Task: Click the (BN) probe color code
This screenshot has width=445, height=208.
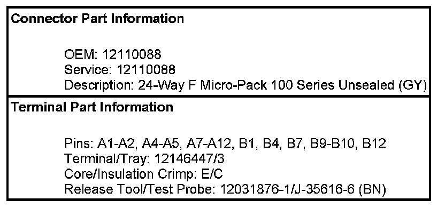Action: click(372, 189)
